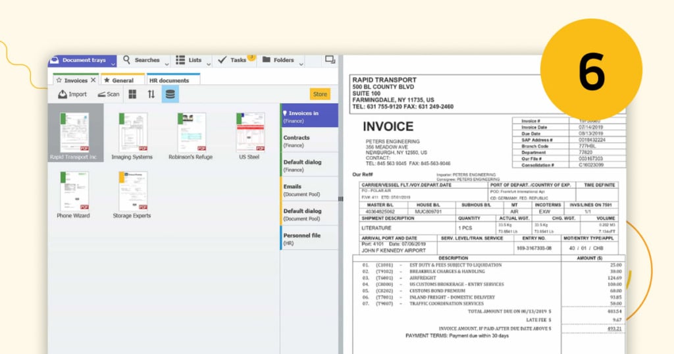Expand the Lists dropdown arrow
Viewport: 674px width, 354px height.
pos(208,64)
